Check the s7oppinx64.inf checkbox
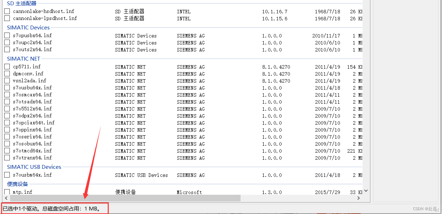The height and width of the screenshot is (214, 442). [x=7, y=130]
